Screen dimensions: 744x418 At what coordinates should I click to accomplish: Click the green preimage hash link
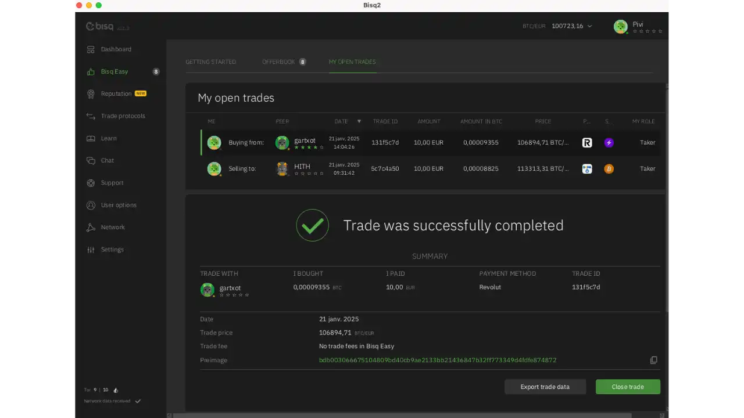click(437, 361)
